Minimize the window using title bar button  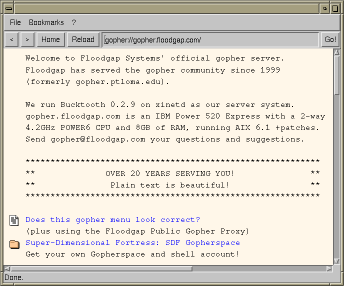(325, 9)
